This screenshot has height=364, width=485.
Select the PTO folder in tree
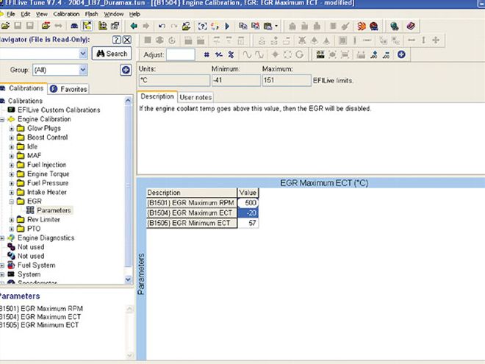tap(34, 229)
